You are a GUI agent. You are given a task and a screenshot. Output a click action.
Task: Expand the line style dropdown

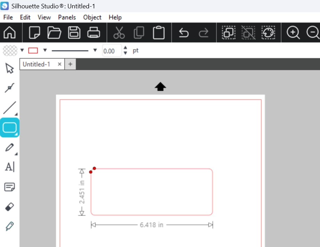click(x=95, y=50)
